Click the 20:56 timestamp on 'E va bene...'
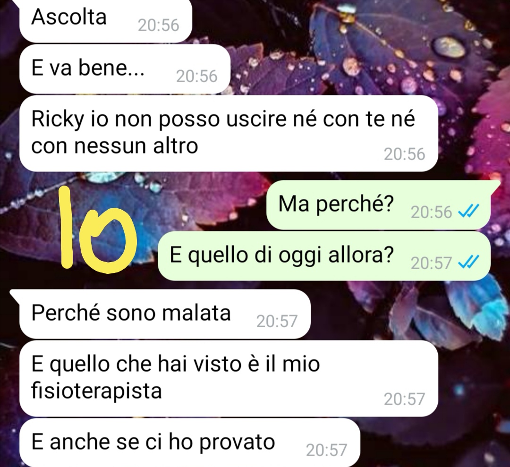The width and height of the screenshot is (510, 467). pos(197,76)
